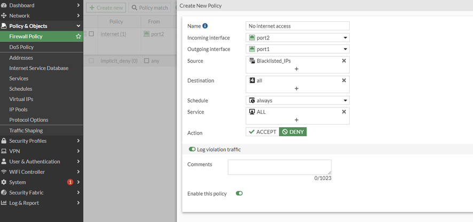Remove Blacklisted_IPs from Source field
473x222 pixels.
pyautogui.click(x=344, y=61)
